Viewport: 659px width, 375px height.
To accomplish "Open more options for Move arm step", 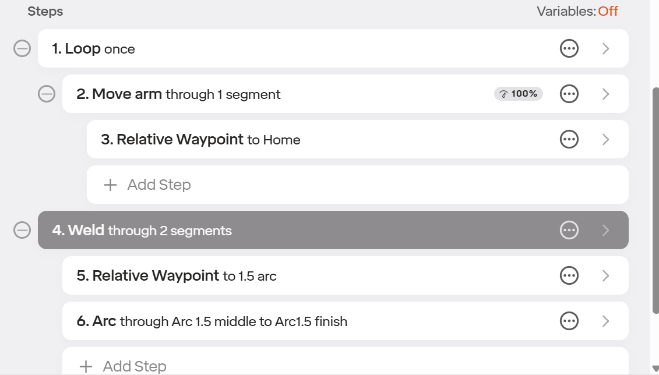I will tap(569, 94).
